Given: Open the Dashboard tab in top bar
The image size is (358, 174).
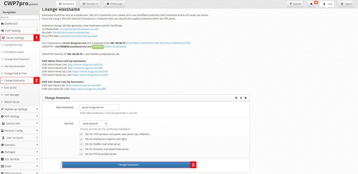Looking at the screenshot, I should 66,4.
